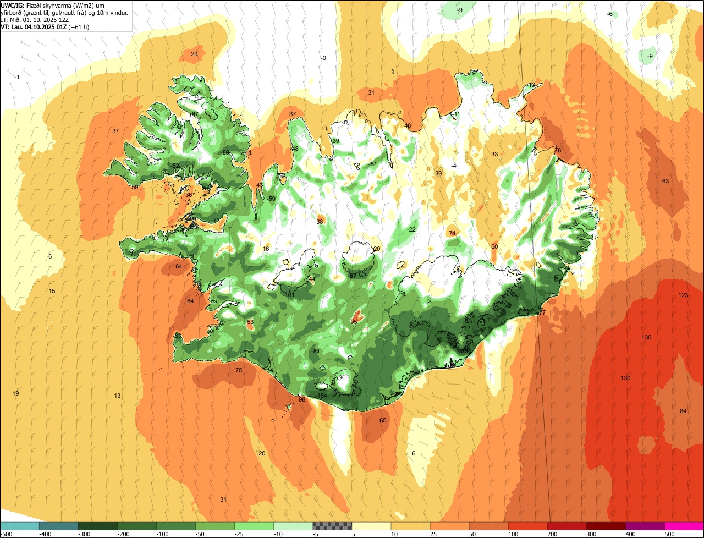Pick the dark green legend swatch between -300 and -200
Viewport: 704px width, 538px height.
[x=98, y=526]
